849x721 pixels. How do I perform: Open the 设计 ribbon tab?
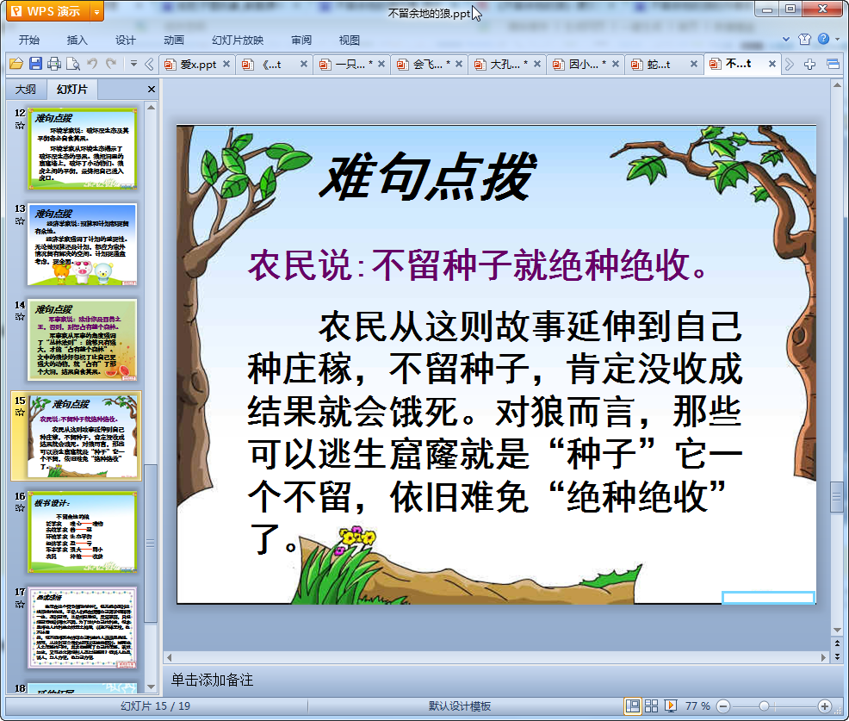point(125,40)
